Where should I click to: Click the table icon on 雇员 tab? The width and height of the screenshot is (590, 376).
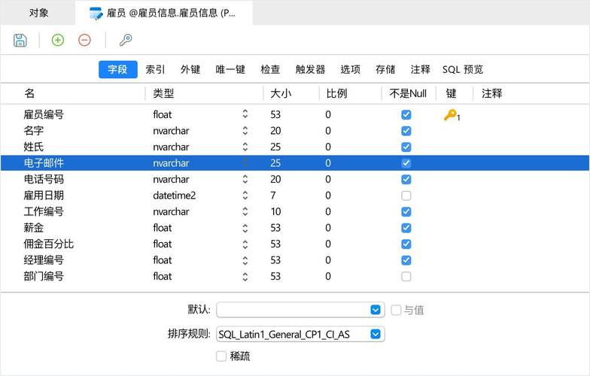[x=96, y=13]
